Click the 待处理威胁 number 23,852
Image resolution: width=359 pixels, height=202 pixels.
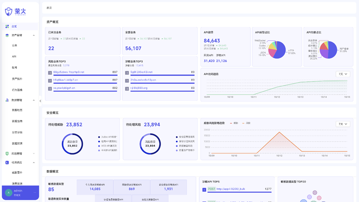coord(74,125)
